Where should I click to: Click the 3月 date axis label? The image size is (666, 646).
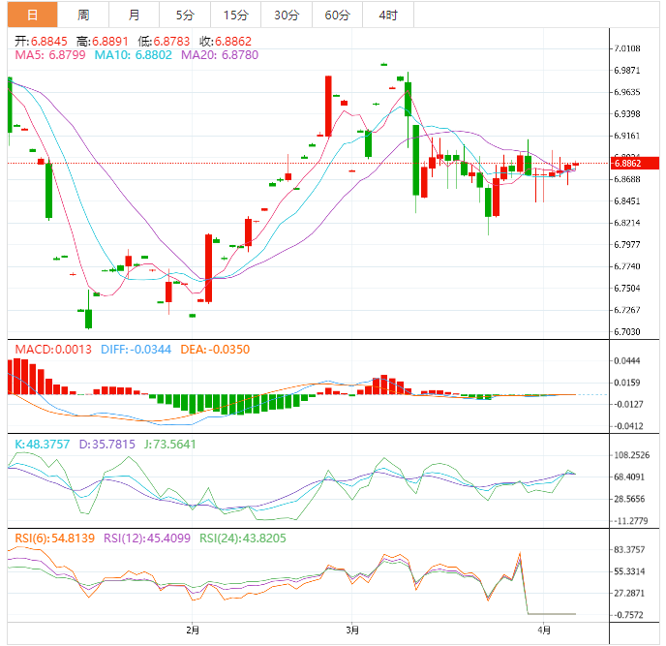coord(352,630)
